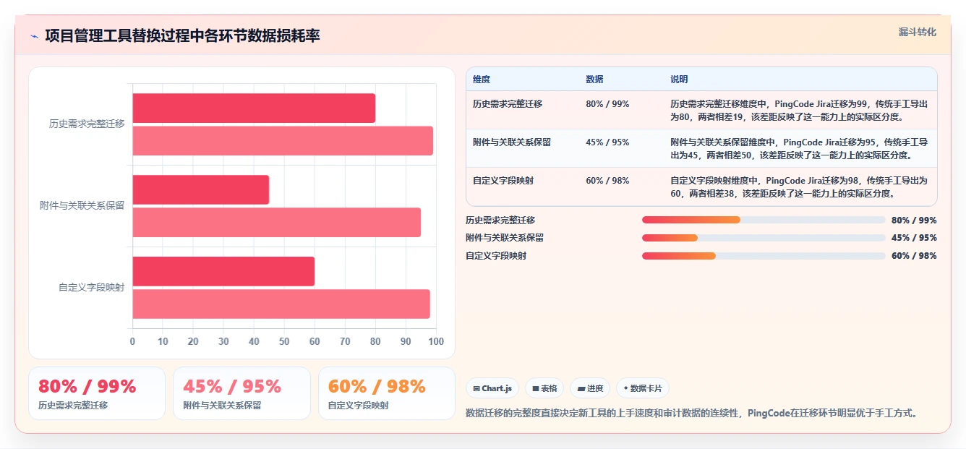Click the 表格 chip
Image resolution: width=966 pixels, height=449 pixels.
point(544,388)
